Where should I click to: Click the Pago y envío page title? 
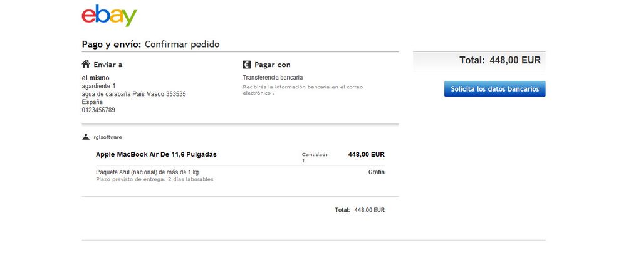pyautogui.click(x=150, y=45)
